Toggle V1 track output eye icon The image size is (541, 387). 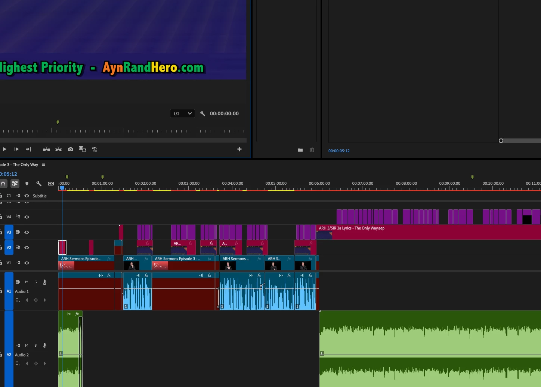coord(27,263)
